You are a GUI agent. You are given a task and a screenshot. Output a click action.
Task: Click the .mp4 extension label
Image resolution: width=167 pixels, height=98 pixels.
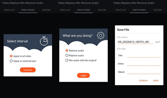(x=157, y=42)
